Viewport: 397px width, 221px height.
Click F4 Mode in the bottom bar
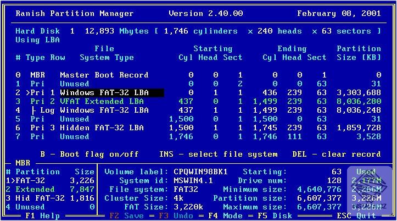click(x=225, y=216)
